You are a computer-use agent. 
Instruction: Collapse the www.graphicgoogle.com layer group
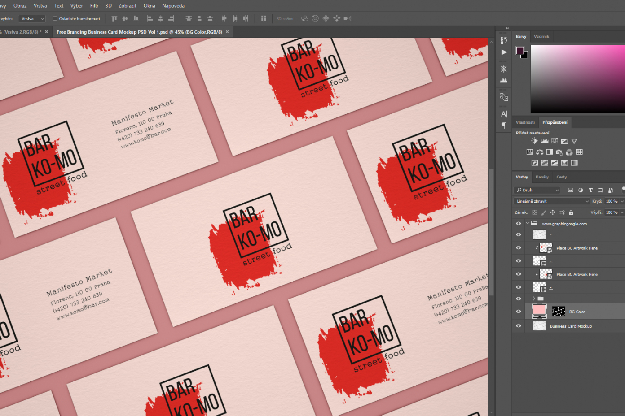pos(527,223)
